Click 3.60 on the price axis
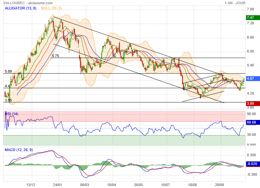 [x=250, y=108]
